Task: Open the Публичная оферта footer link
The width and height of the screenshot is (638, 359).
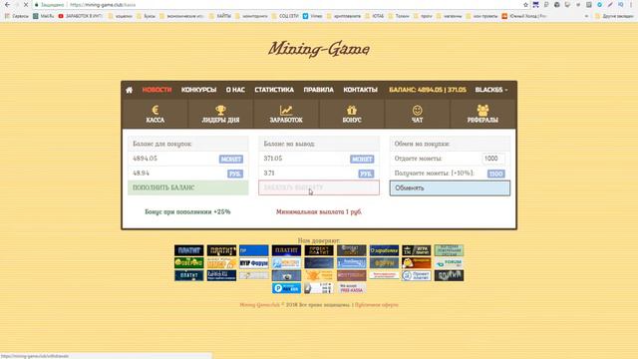Action: tap(377, 305)
